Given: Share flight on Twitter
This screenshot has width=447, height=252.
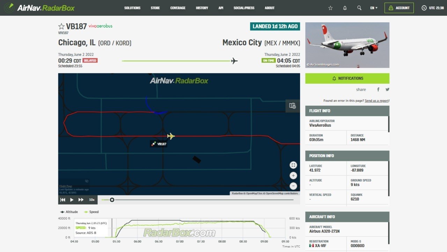Looking at the screenshot, I should [x=387, y=89].
